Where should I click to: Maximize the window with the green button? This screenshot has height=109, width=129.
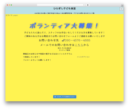(11, 5)
